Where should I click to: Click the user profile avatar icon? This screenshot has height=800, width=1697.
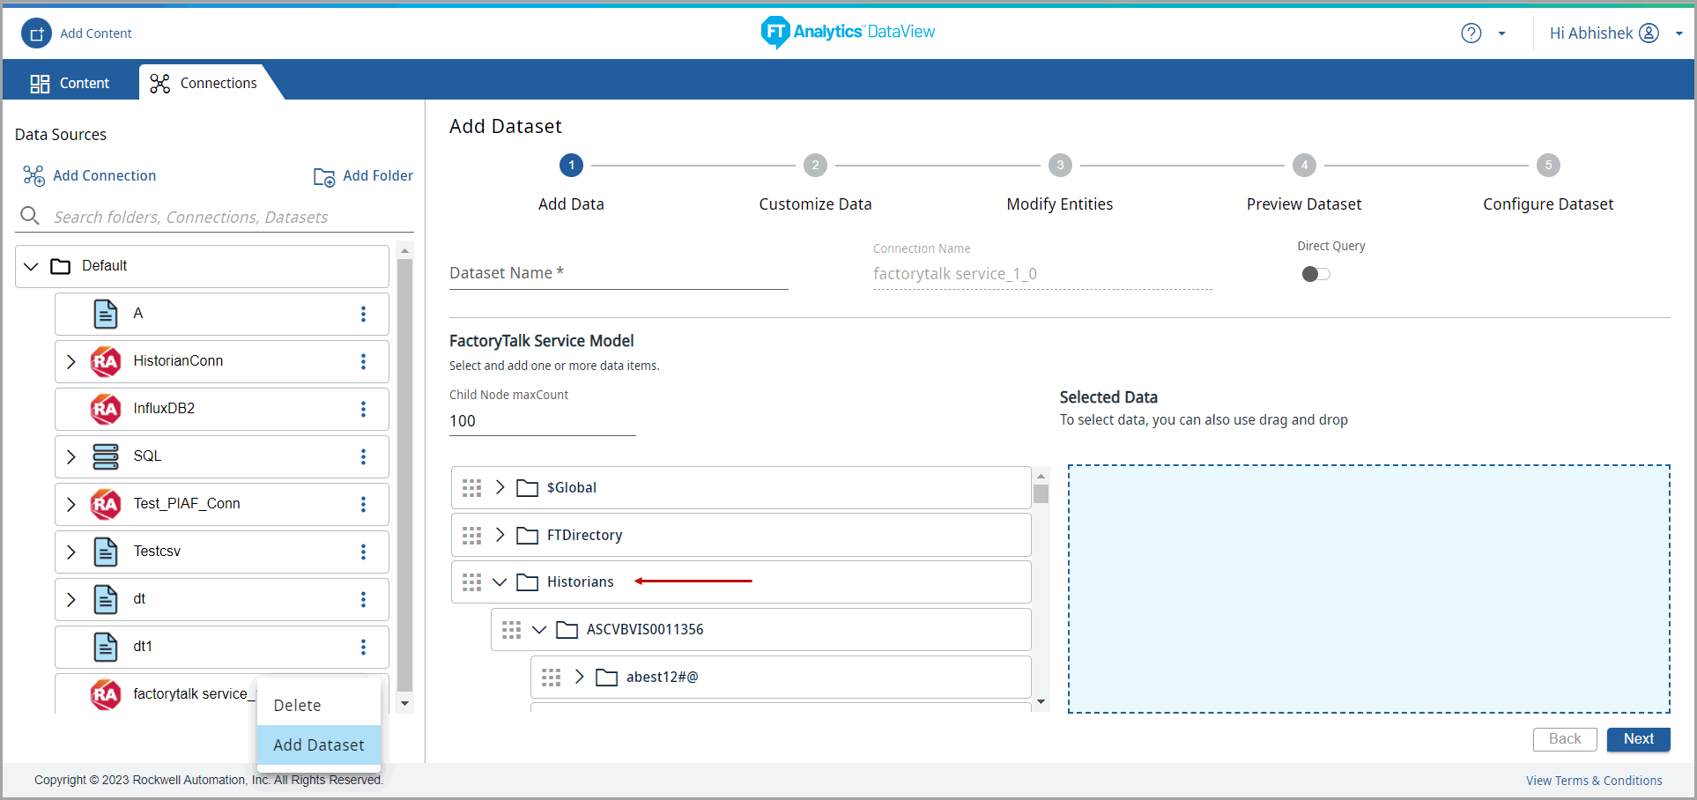coord(1649,33)
